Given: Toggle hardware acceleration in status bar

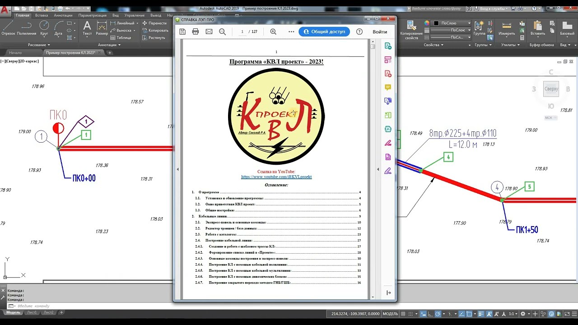Looking at the screenshot, I should point(551,314).
